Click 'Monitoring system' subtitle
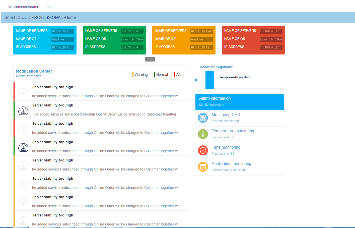Viewport: 355px width, 228px height. (x=212, y=105)
